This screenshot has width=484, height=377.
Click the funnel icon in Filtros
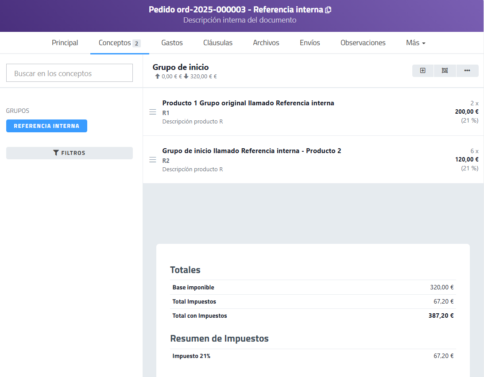(x=56, y=153)
